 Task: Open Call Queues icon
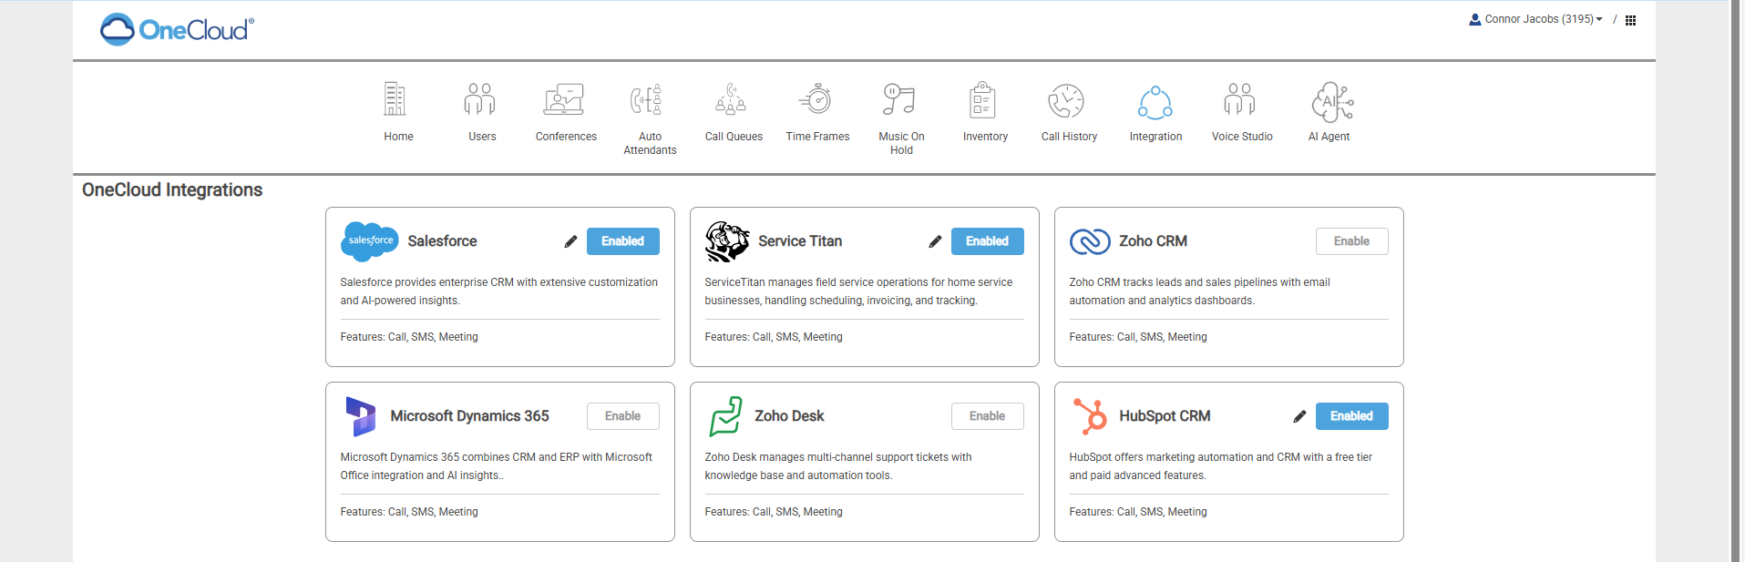(731, 99)
